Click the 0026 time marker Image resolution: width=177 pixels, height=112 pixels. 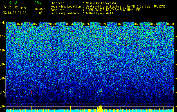(x=103, y=24)
